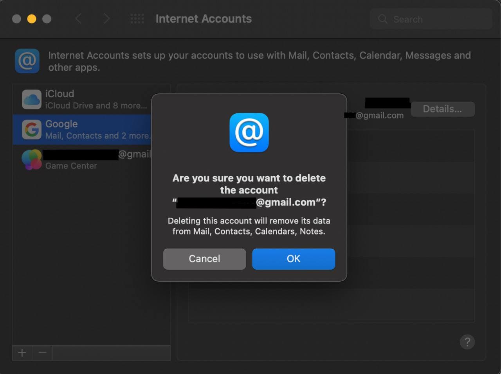The height and width of the screenshot is (374, 501).
Task: Click the Game Center bubbles icon
Action: pyautogui.click(x=31, y=159)
